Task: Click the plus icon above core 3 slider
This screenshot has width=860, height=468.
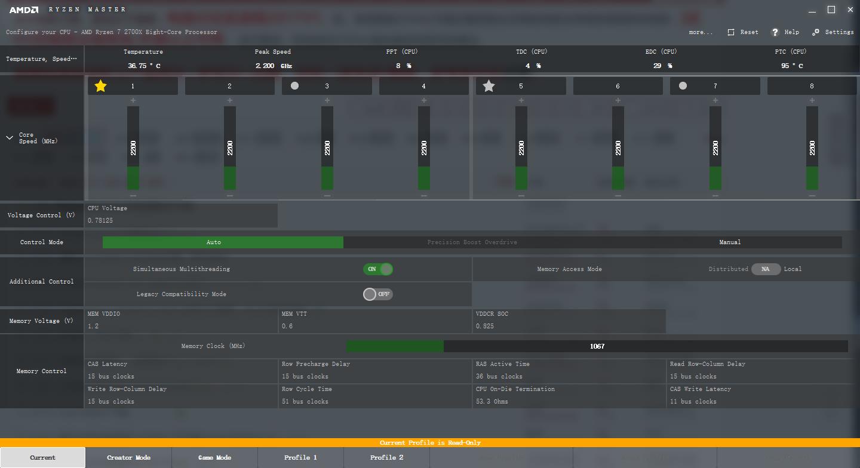Action: [x=327, y=100]
